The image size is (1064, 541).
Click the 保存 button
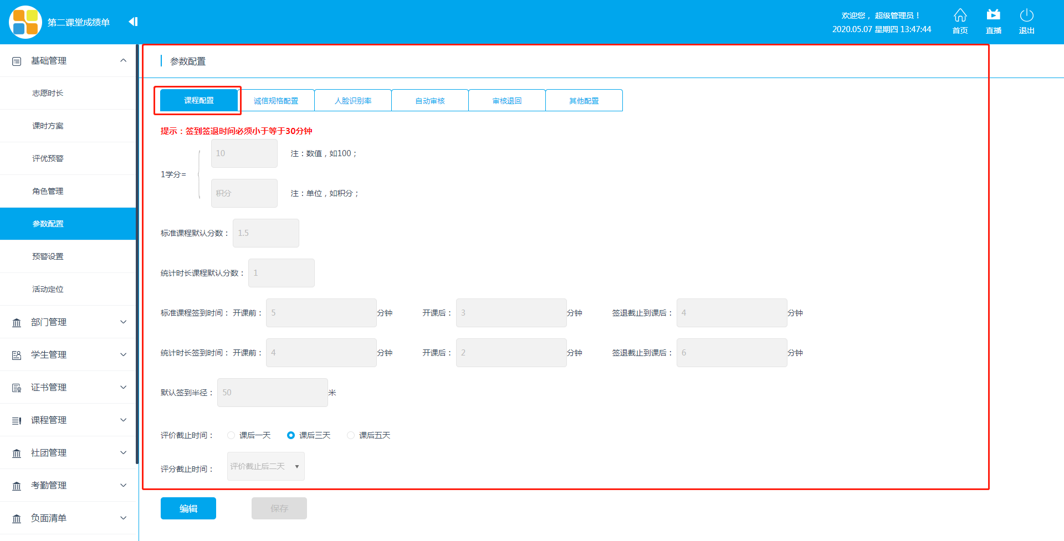pyautogui.click(x=279, y=508)
